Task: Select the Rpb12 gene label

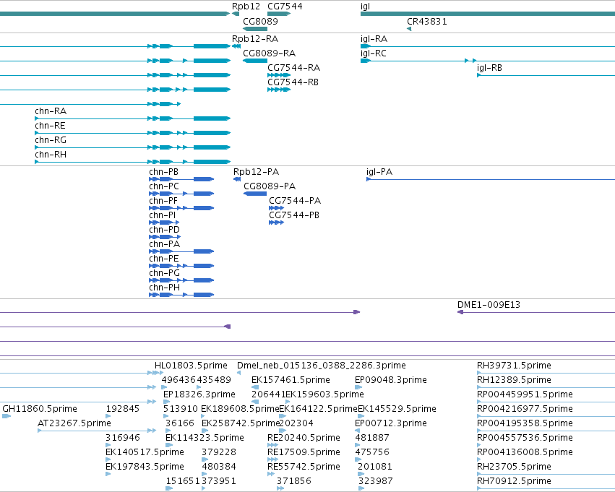Action: pyautogui.click(x=246, y=7)
